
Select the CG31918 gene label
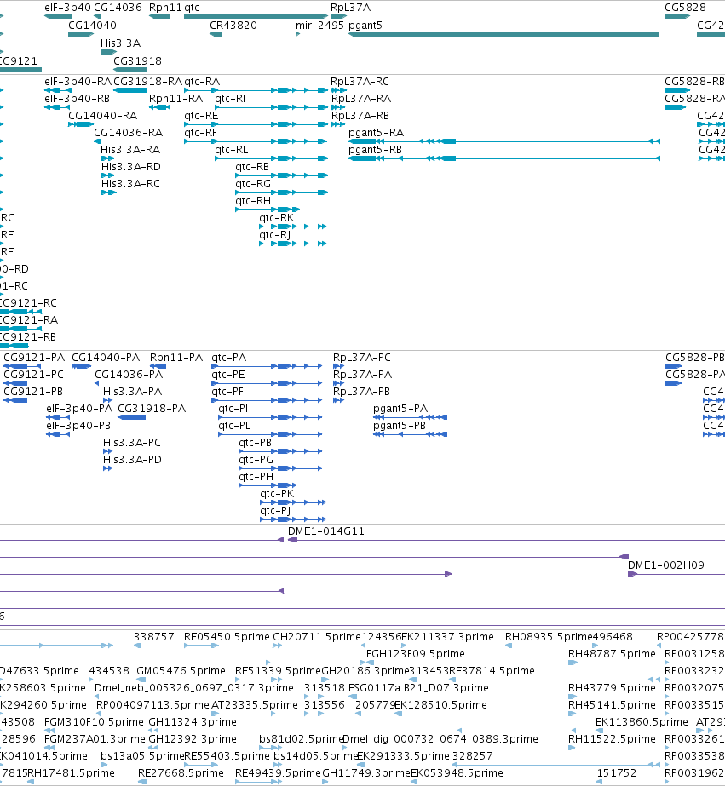click(x=137, y=61)
